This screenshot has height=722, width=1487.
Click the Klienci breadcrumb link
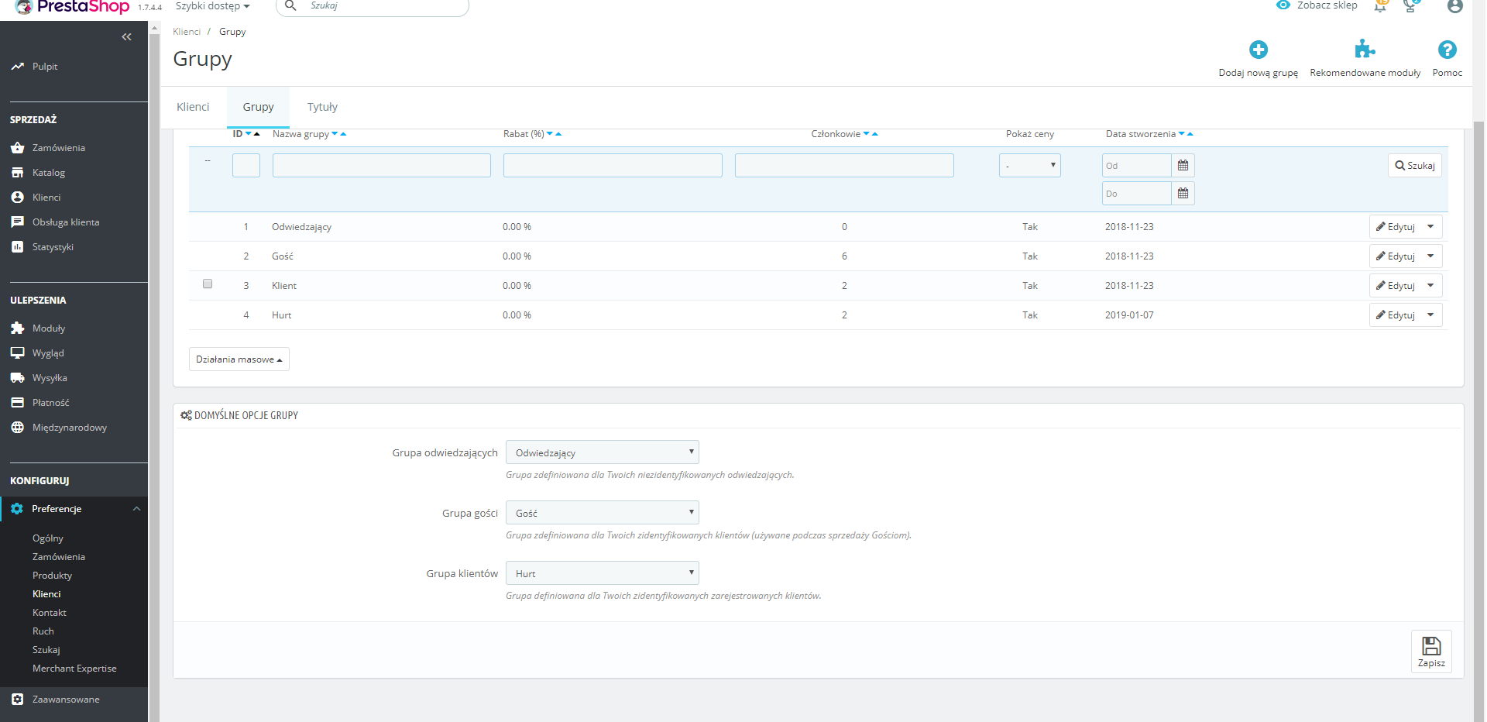pyautogui.click(x=187, y=32)
